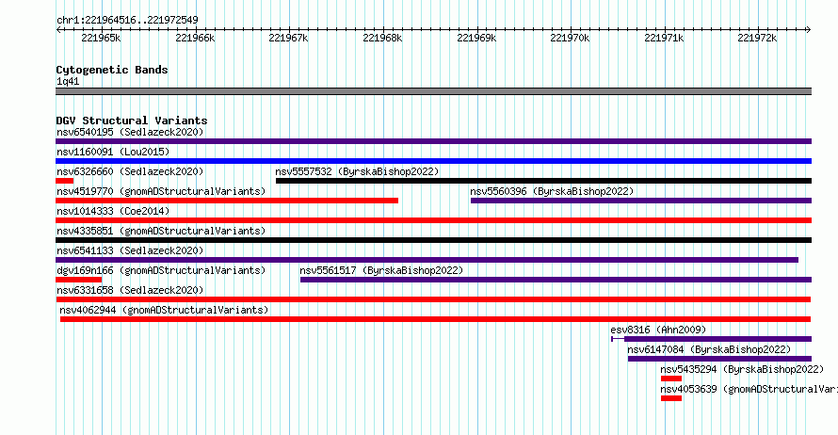Open nsv1160091 (Lou2015) variant label

tap(113, 152)
